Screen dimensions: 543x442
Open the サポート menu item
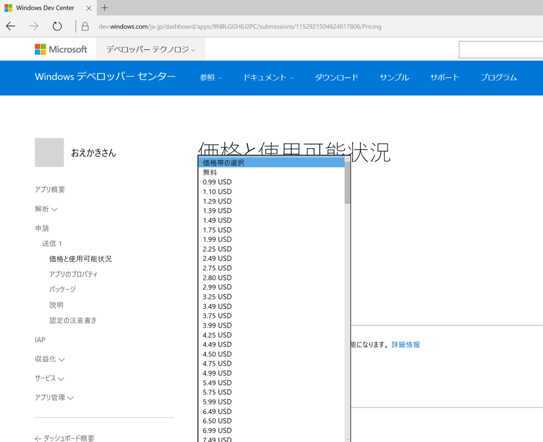pos(445,77)
